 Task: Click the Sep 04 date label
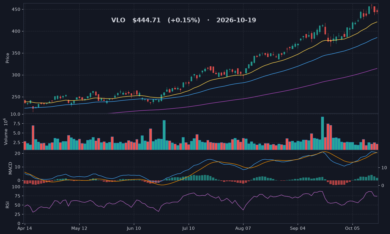point(298,228)
